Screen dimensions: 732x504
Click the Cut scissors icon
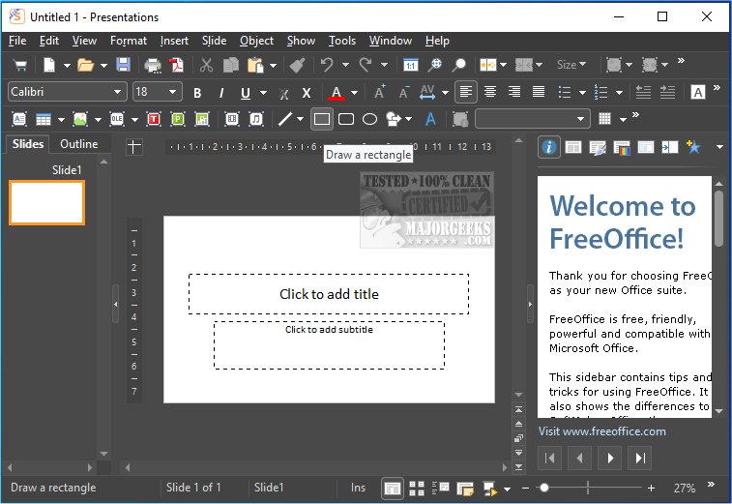pos(206,65)
